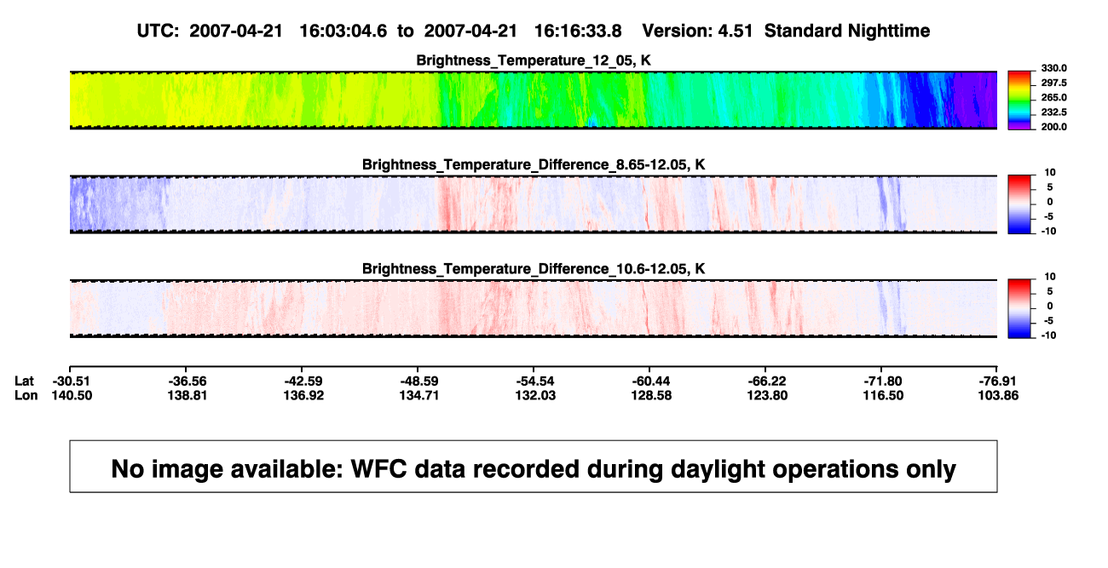Click longitude value 103.86
The height and width of the screenshot is (568, 1108).
pyautogui.click(x=997, y=395)
